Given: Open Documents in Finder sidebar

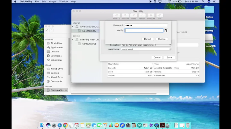Looking at the screenshot, I should coord(56,81).
